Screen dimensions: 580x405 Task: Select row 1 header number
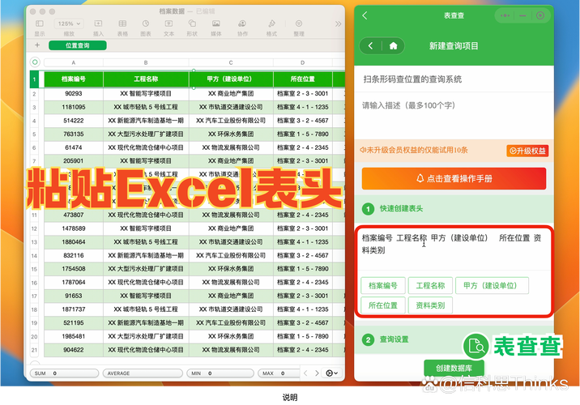tap(34, 79)
